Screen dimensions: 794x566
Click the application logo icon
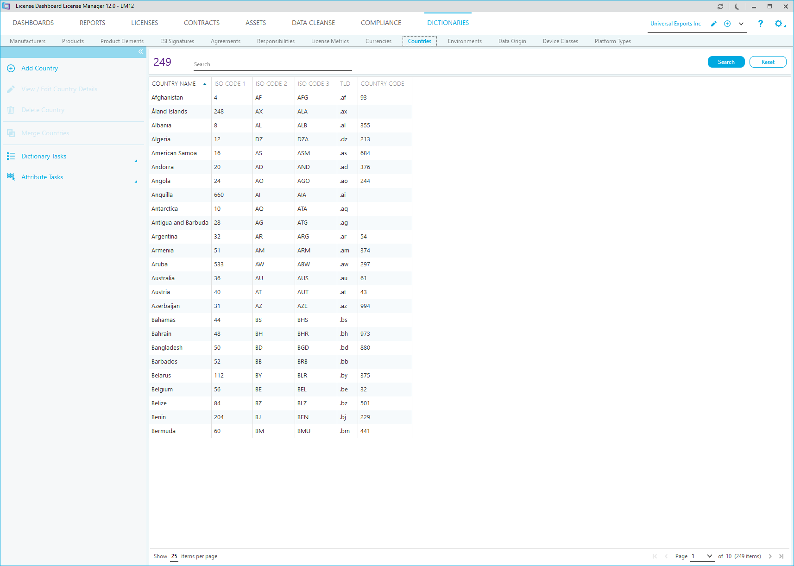[x=6, y=6]
